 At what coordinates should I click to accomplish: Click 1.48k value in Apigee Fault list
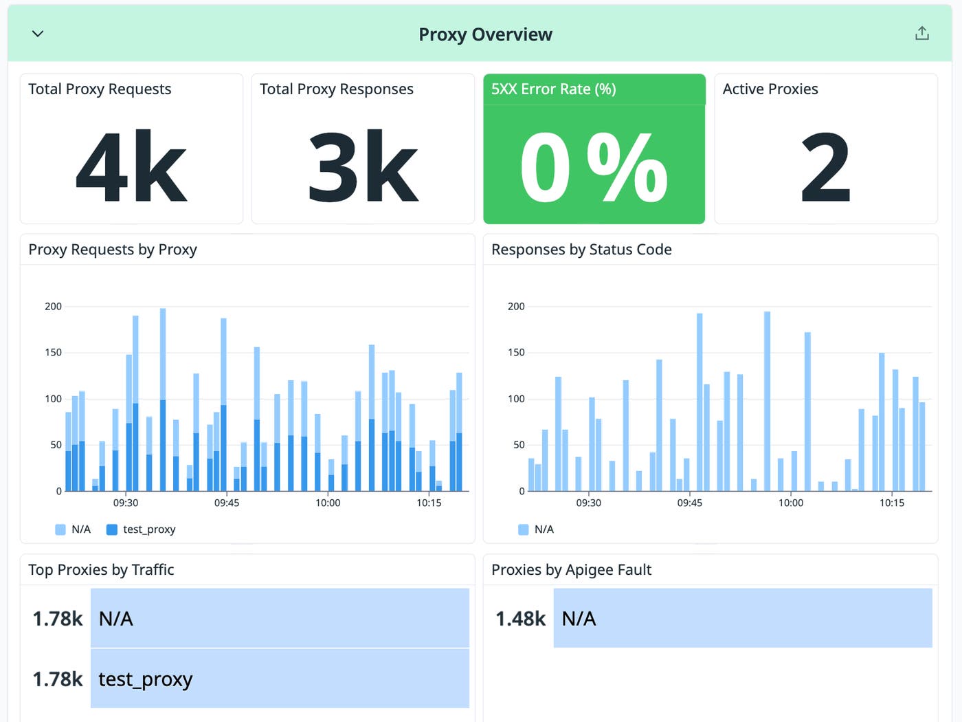click(521, 619)
